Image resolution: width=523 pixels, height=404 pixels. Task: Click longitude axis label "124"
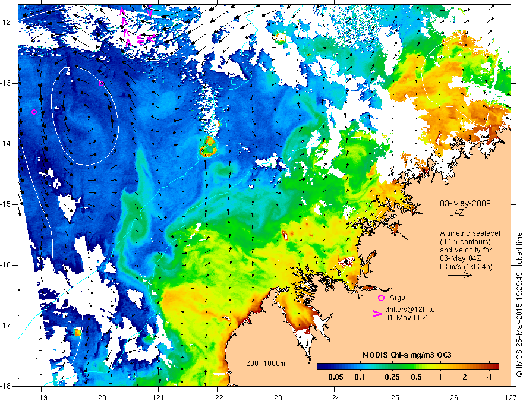tap(335, 397)
